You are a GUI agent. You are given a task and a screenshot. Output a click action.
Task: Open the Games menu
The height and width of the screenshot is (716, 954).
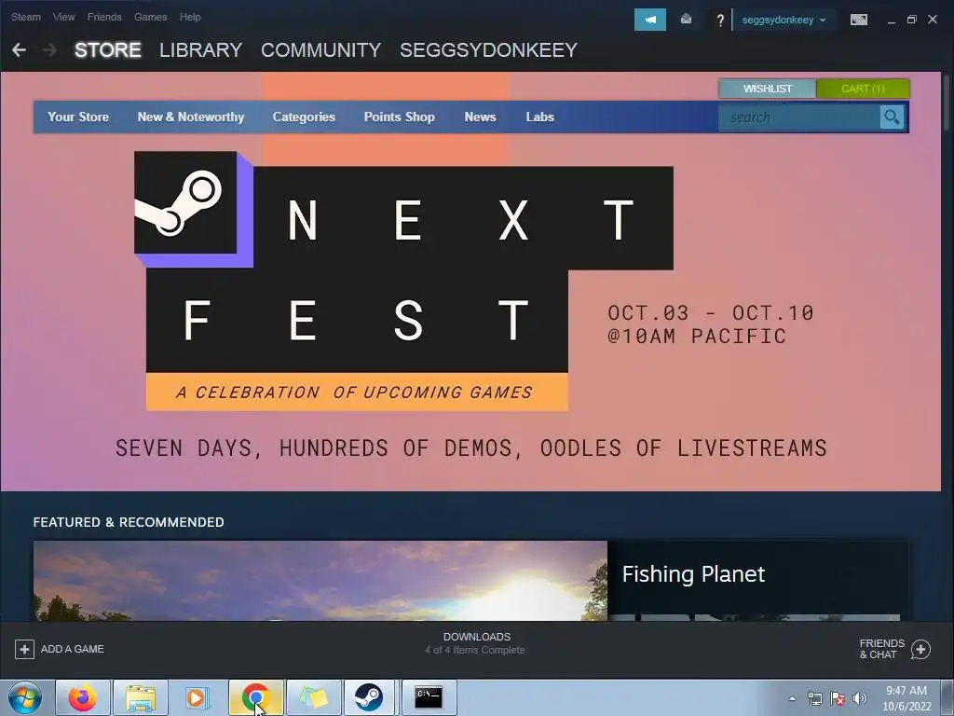150,17
